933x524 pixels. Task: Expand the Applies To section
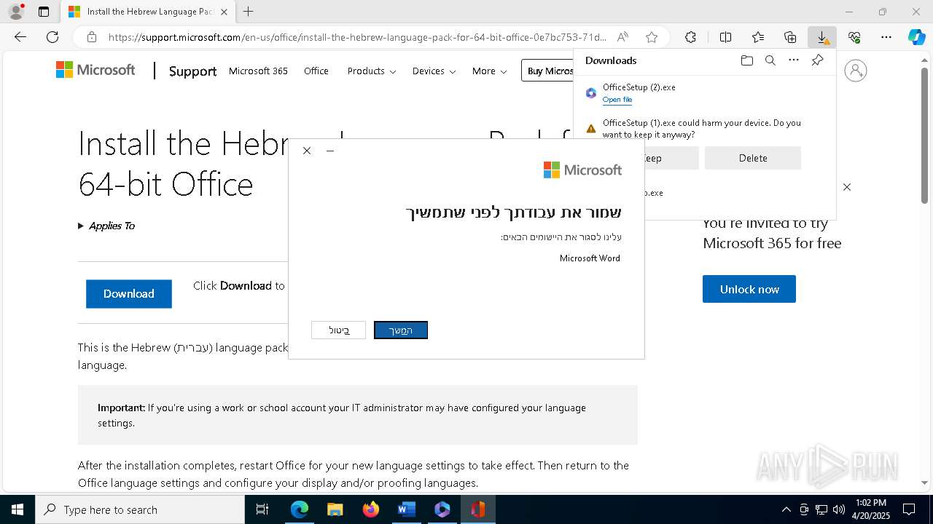106,226
